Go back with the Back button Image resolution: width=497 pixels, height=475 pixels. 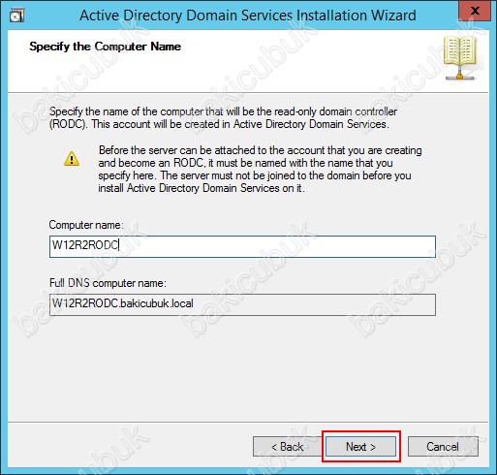coord(287,447)
